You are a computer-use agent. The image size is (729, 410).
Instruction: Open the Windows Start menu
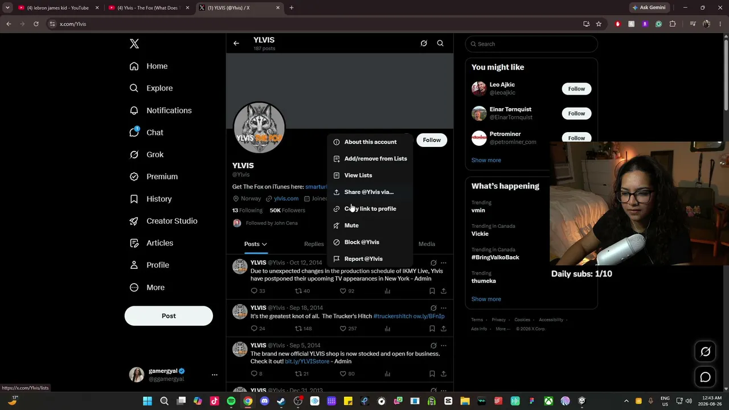148,401
